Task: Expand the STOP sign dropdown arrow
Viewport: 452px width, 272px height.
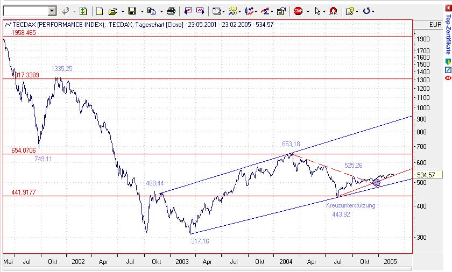Action: (308, 11)
